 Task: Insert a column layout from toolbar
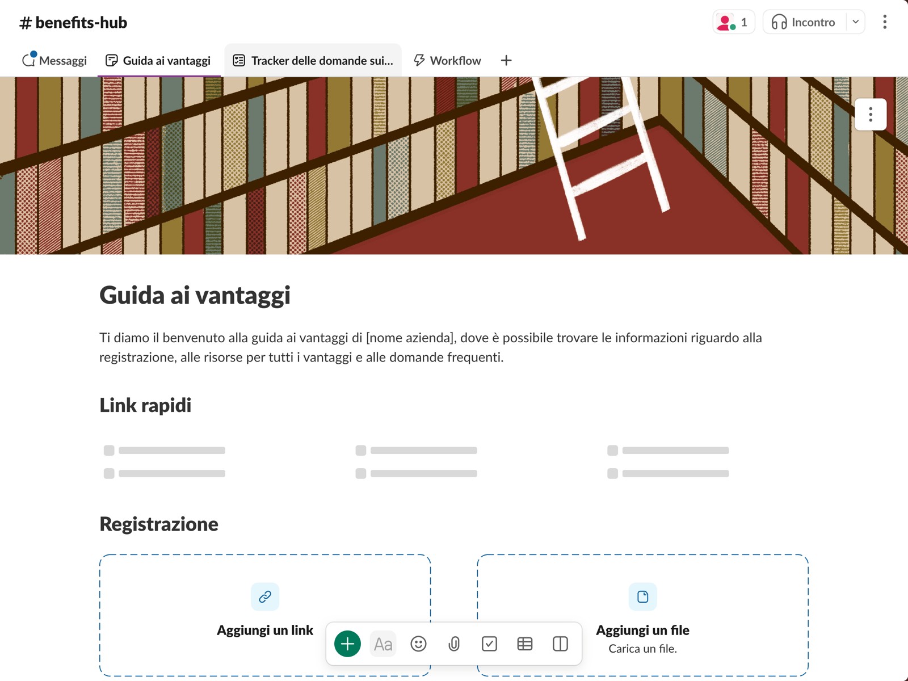coord(560,644)
